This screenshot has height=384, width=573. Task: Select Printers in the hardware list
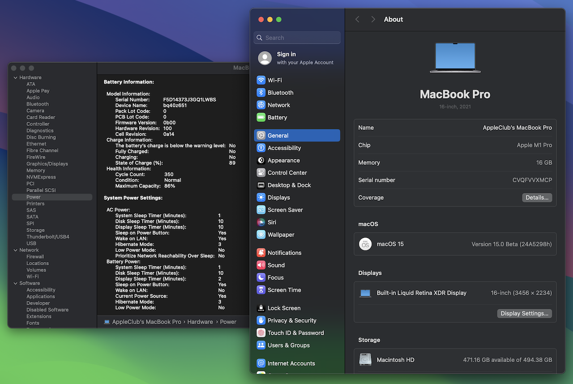click(x=35, y=203)
